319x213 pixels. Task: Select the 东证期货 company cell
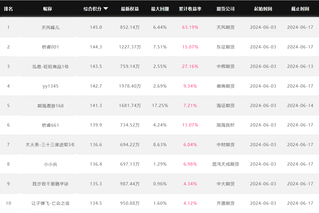(x=225, y=47)
